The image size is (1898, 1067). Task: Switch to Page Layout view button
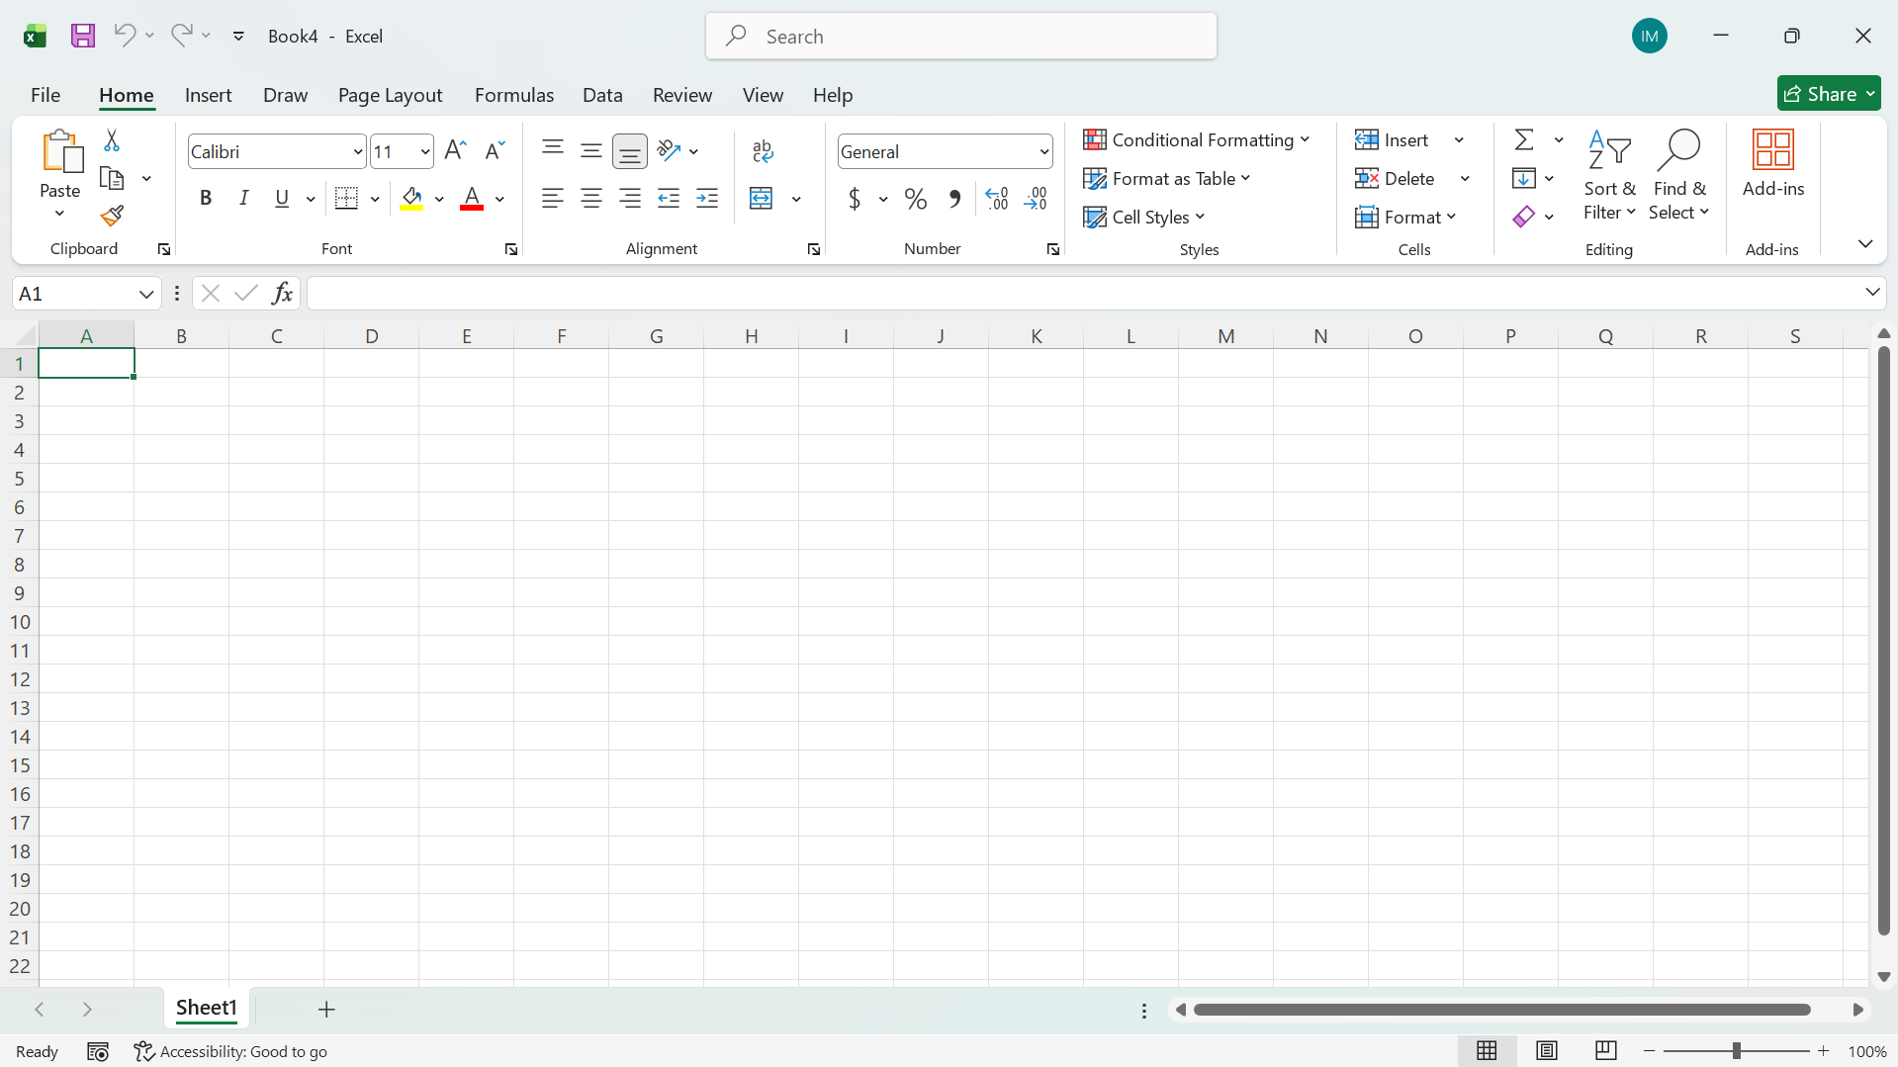(x=1546, y=1051)
